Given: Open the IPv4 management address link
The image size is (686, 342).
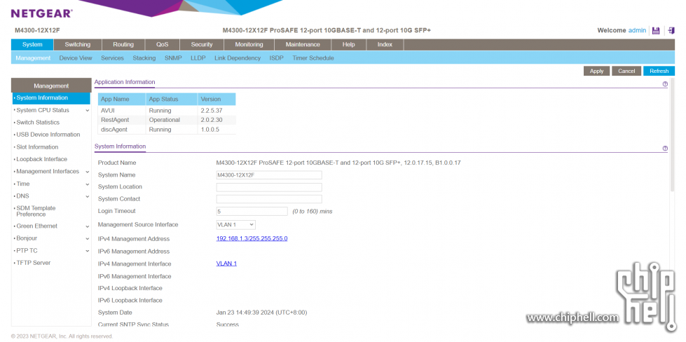Looking at the screenshot, I should 252,238.
